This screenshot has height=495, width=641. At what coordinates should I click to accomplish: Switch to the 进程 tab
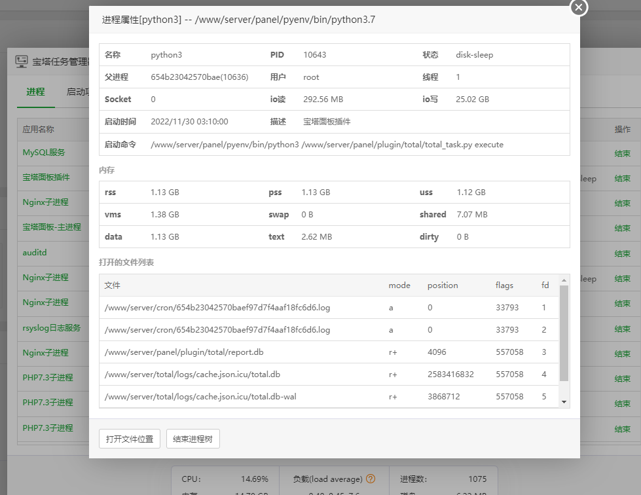tap(35, 93)
